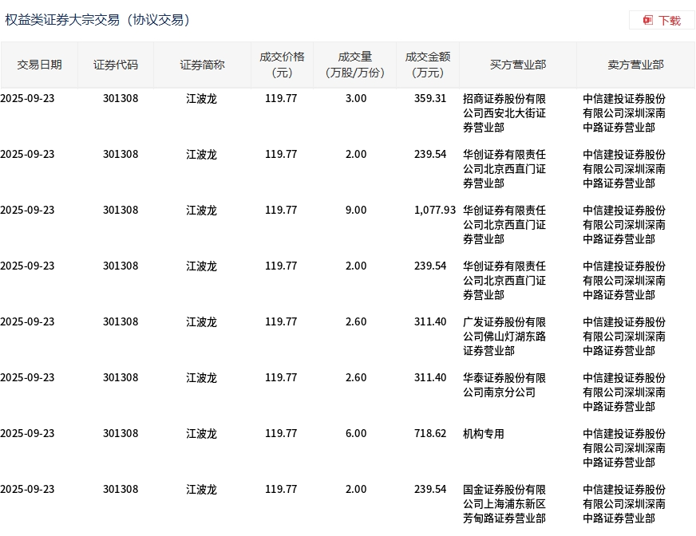Viewport: 696px width, 536px height.
Task: Click the 证券简称 column header
Action: point(202,65)
